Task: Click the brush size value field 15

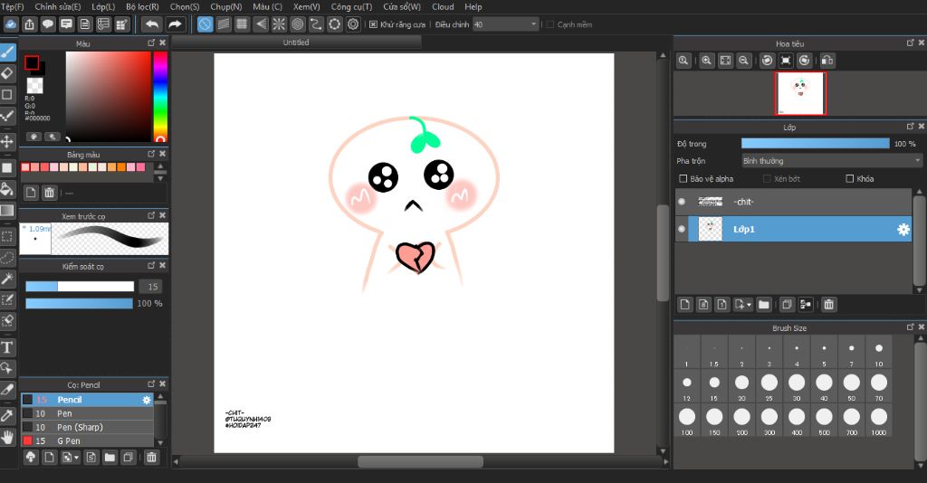Action: click(151, 287)
